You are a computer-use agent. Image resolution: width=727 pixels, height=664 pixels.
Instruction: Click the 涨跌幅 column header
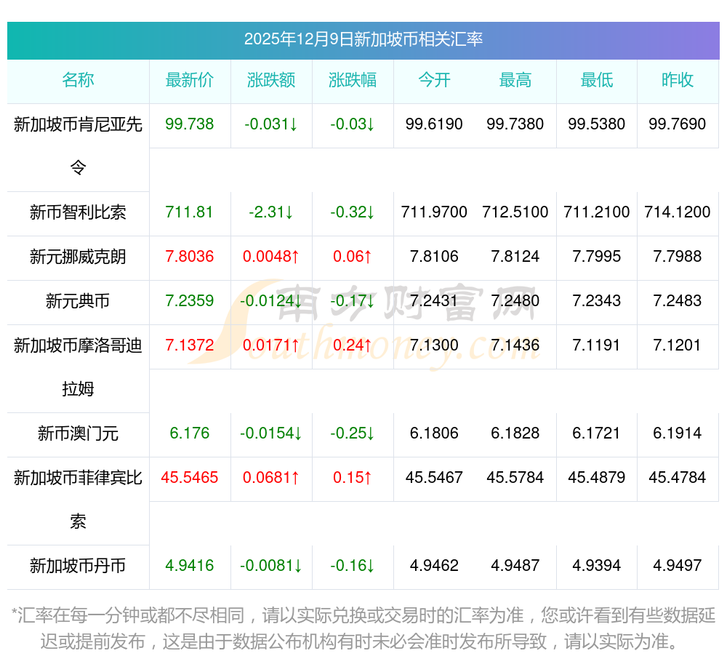coord(353,81)
